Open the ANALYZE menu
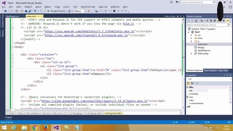This screenshot has height=131, width=233. 103,7
